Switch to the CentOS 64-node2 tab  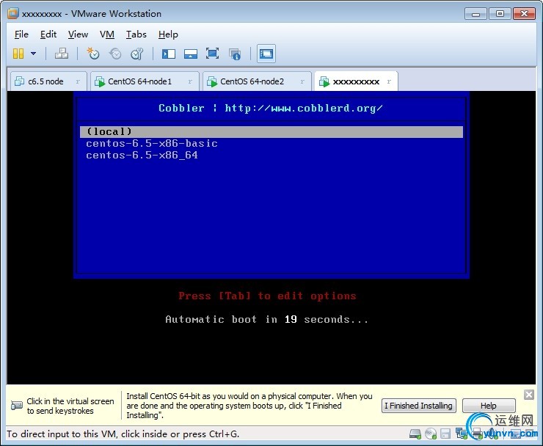pos(257,81)
